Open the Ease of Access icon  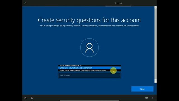coord(25,98)
